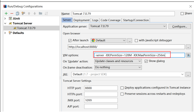This screenshot has height=112, width=194.
Task: Switch to the Deployment tab
Action: (82, 20)
